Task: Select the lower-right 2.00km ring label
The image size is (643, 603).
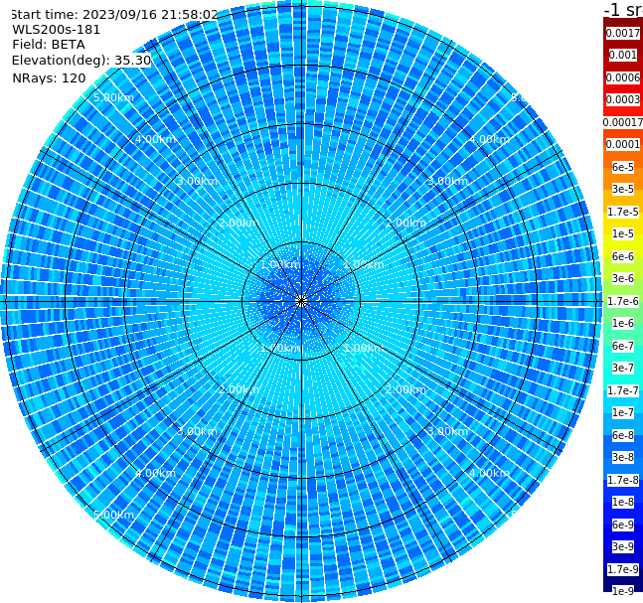Action: [405, 389]
